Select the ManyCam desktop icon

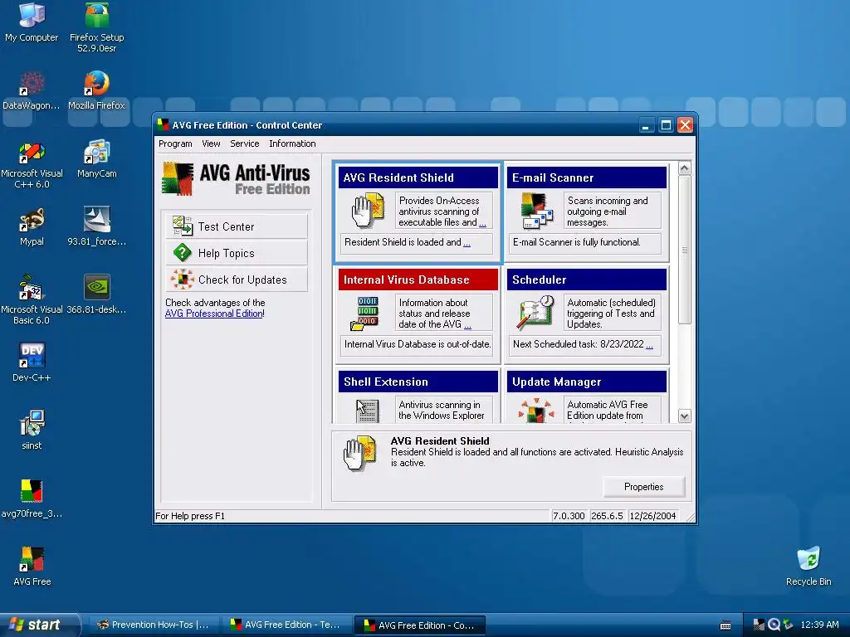click(96, 158)
